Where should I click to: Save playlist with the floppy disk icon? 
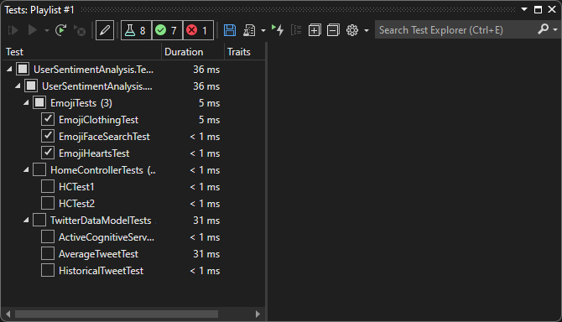click(230, 30)
